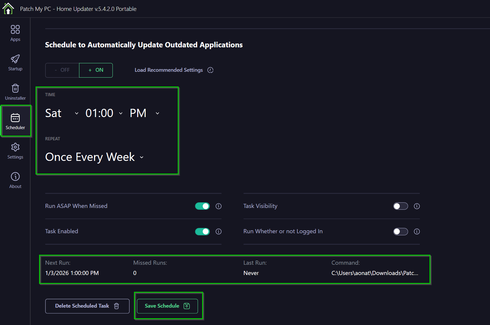Click the Save Schedule button
This screenshot has width=490, height=325.
[167, 306]
